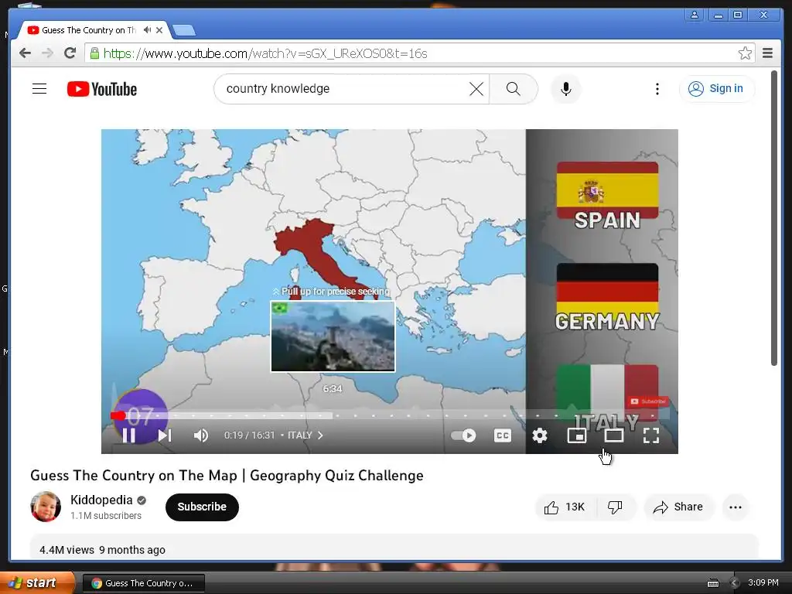The height and width of the screenshot is (594, 792).
Task: Open more actions ellipsis menu
Action: coord(736,507)
